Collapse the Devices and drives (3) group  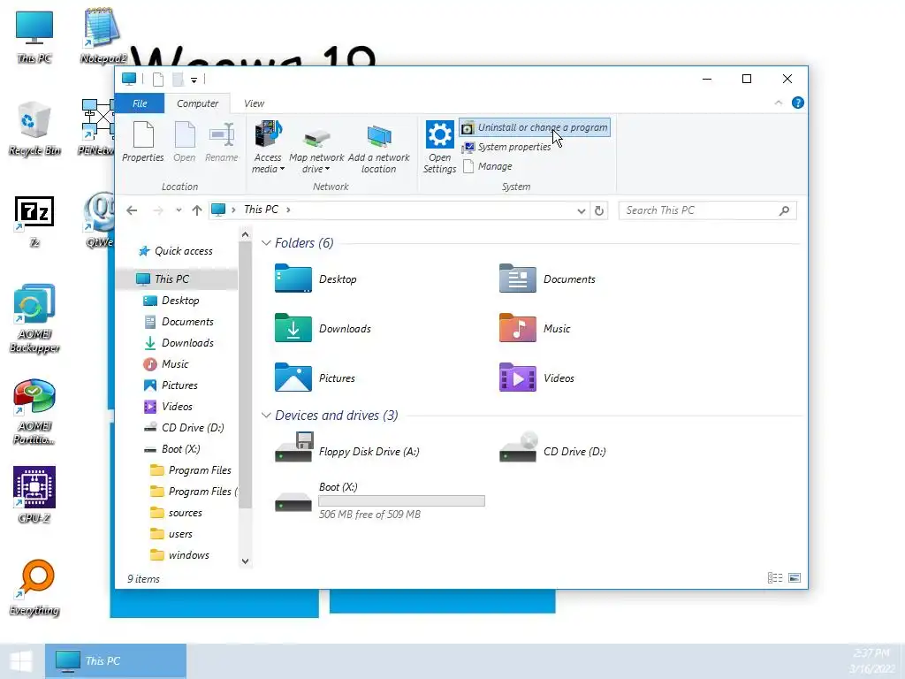[266, 416]
